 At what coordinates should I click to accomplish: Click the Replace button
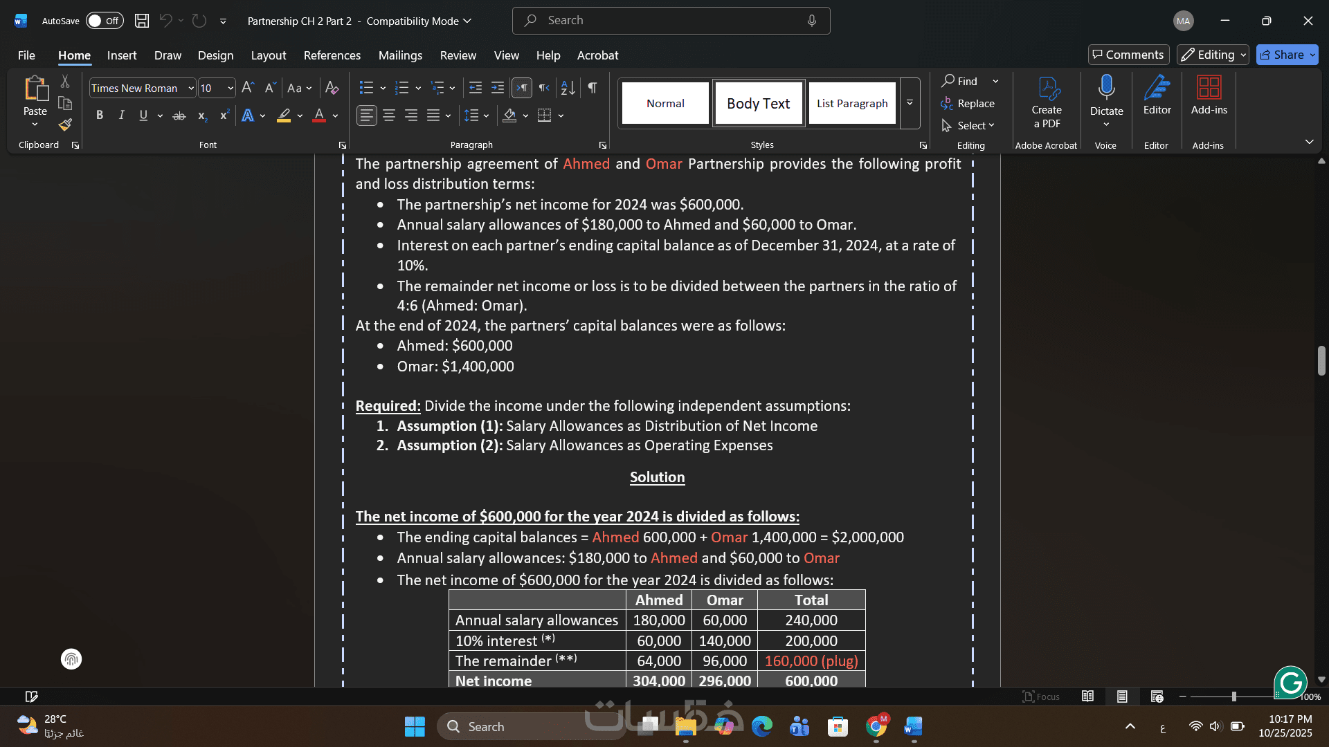(x=968, y=104)
